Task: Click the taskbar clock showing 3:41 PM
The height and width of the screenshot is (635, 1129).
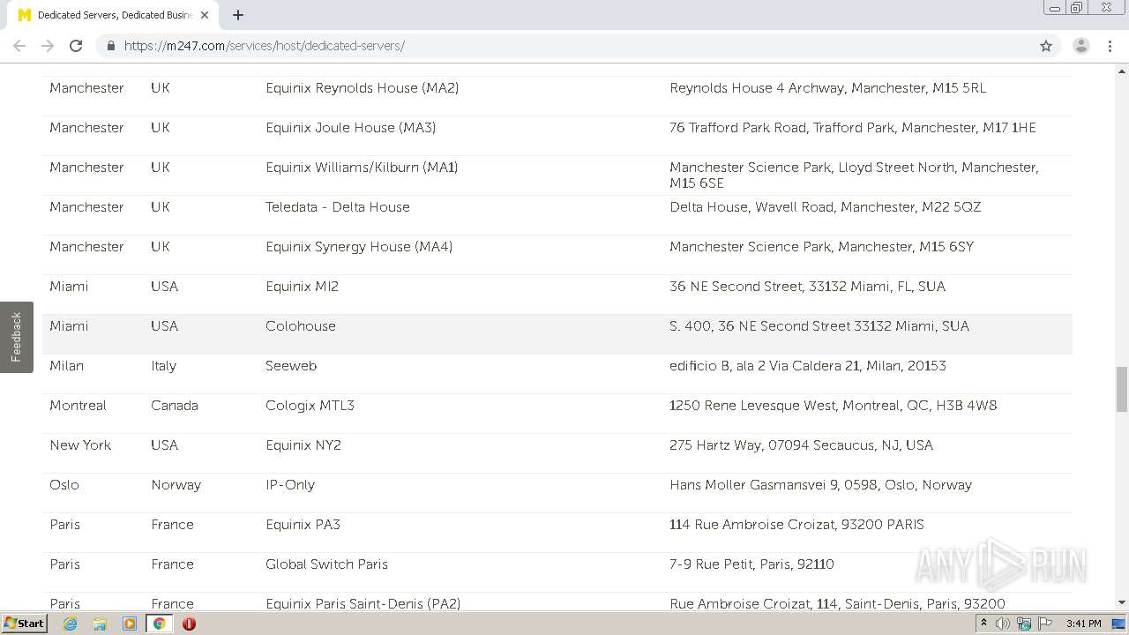Action: [x=1083, y=624]
